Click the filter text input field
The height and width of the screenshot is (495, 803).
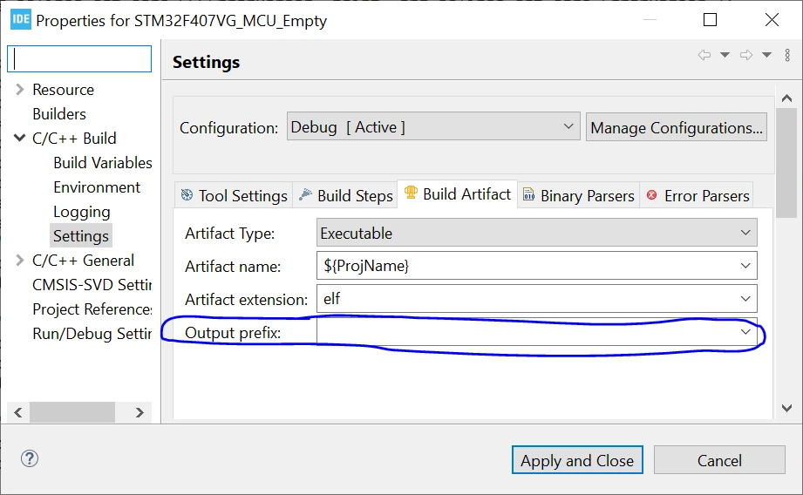click(79, 59)
